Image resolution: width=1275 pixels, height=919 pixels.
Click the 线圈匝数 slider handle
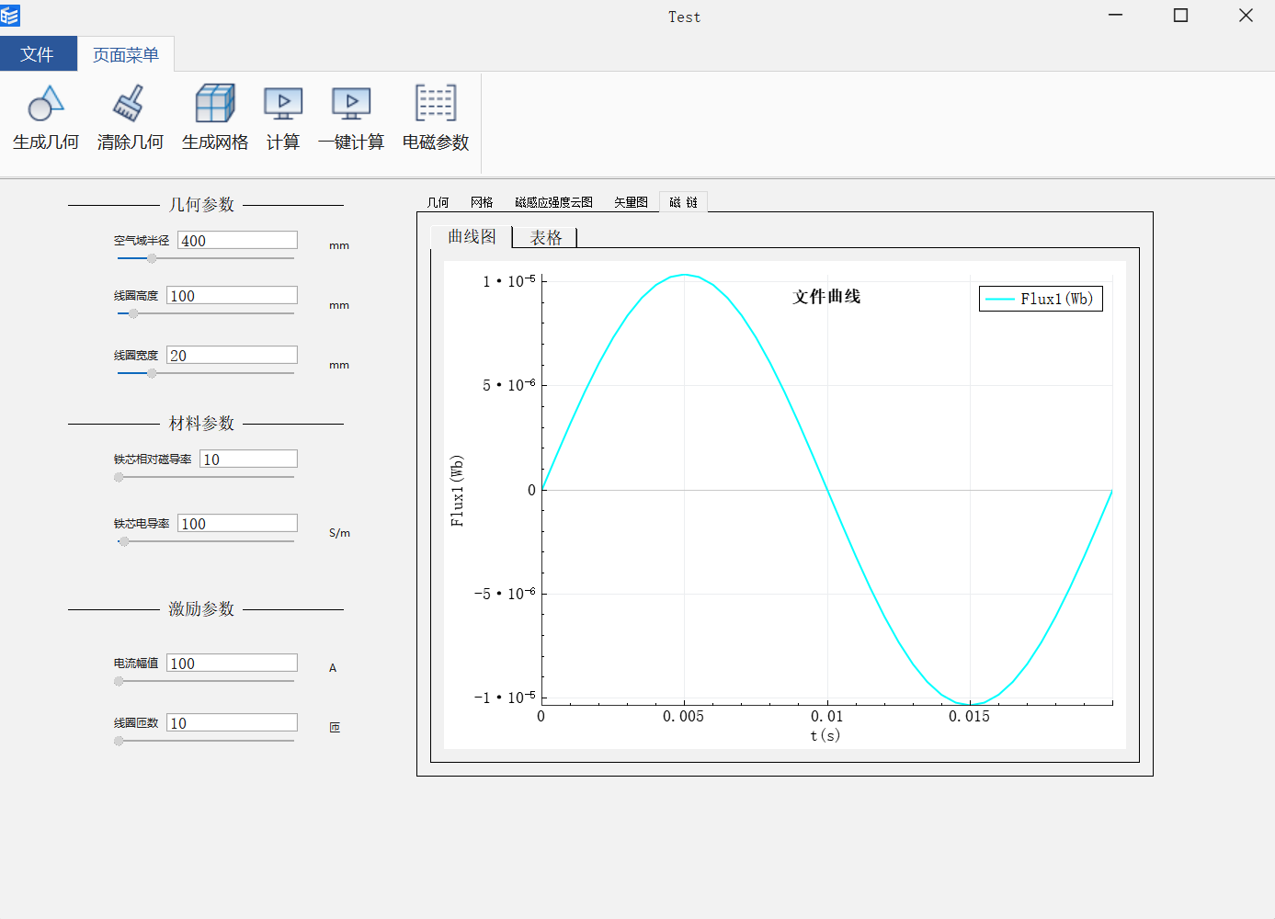pyautogui.click(x=119, y=741)
